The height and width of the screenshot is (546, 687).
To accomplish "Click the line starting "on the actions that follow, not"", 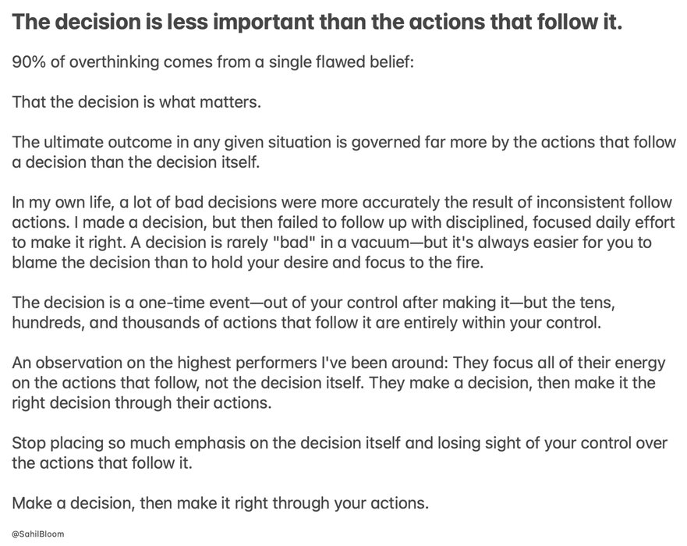I will click(x=334, y=382).
